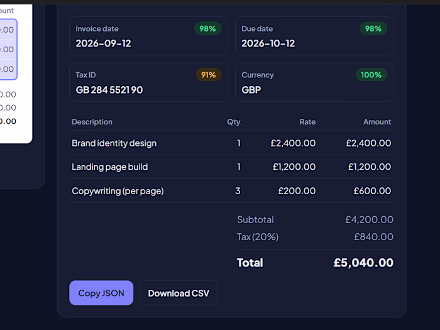Click the Subtotal value £4,200.00

point(370,220)
